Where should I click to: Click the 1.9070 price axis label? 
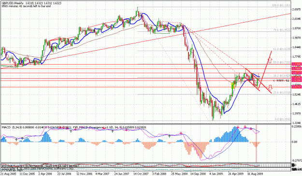[297, 38]
